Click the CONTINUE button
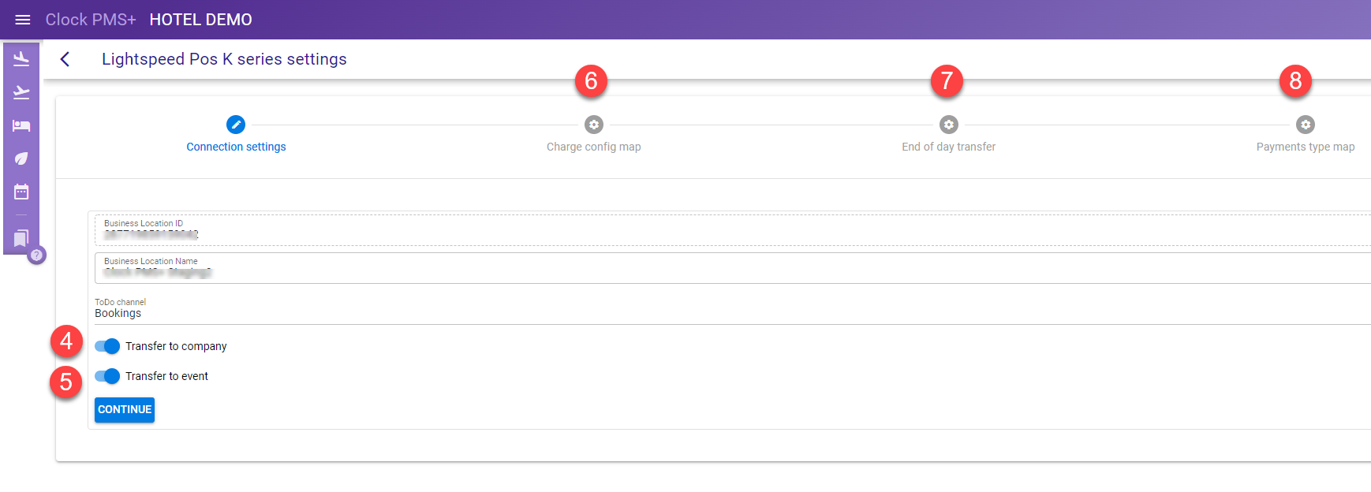 click(125, 410)
